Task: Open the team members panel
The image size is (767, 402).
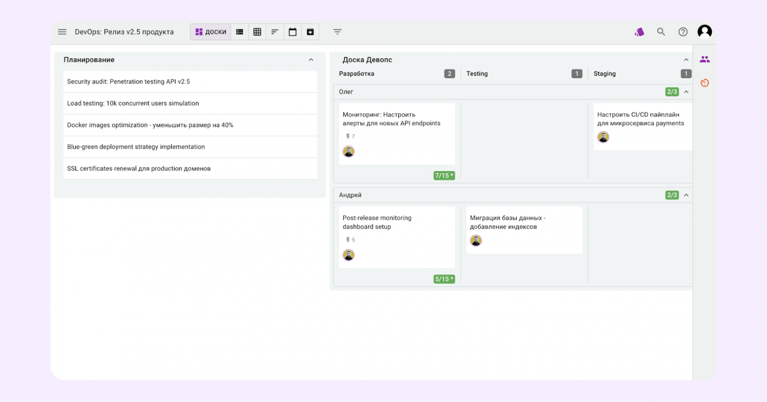Action: coord(705,59)
